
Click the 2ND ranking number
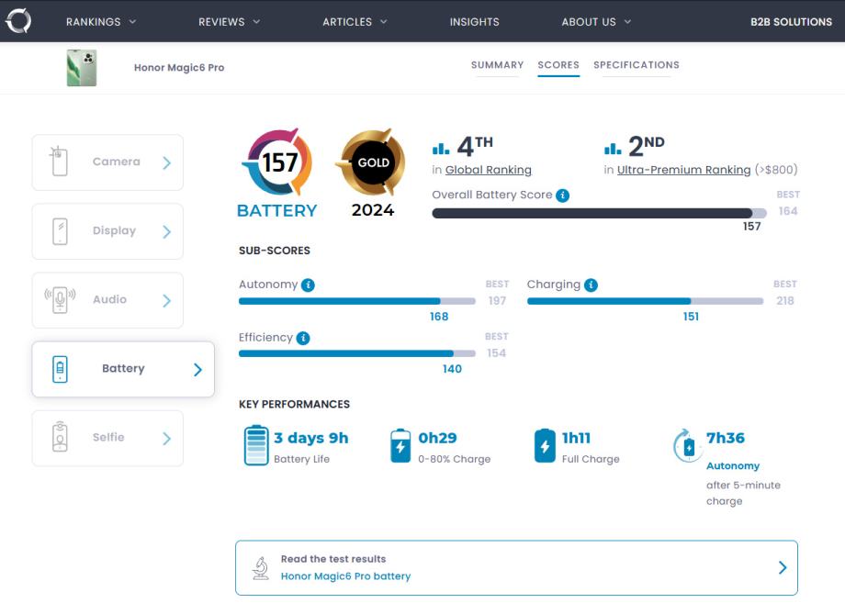pos(646,147)
